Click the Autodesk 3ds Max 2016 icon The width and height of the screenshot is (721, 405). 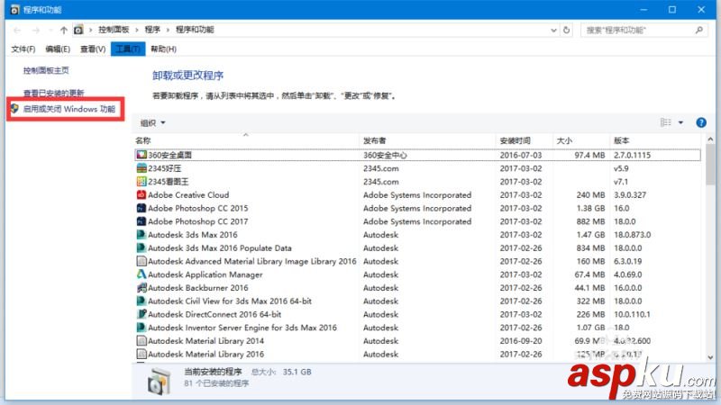click(141, 235)
